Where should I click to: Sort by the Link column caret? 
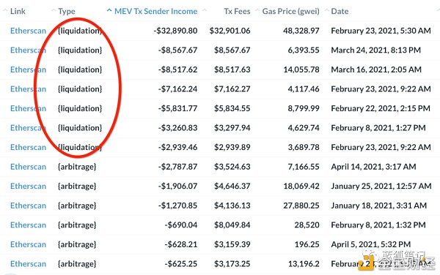point(5,11)
